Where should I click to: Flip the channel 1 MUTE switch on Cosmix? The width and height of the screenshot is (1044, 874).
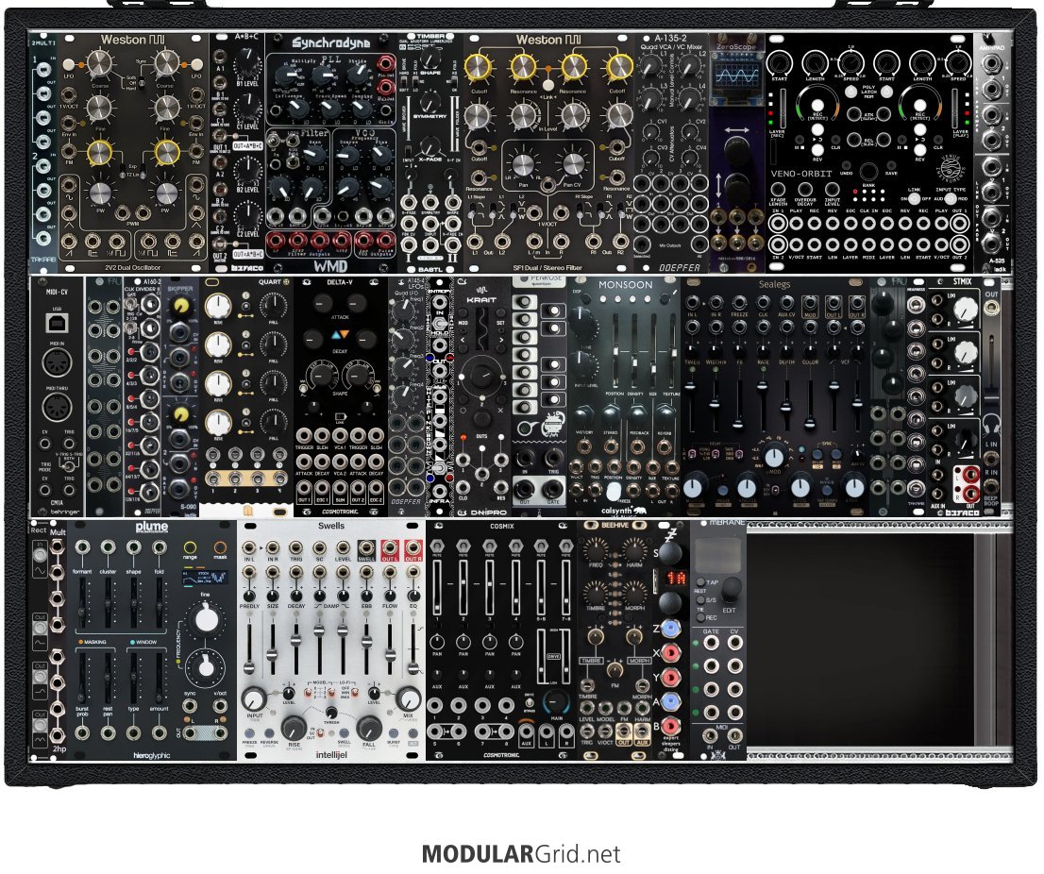click(437, 546)
